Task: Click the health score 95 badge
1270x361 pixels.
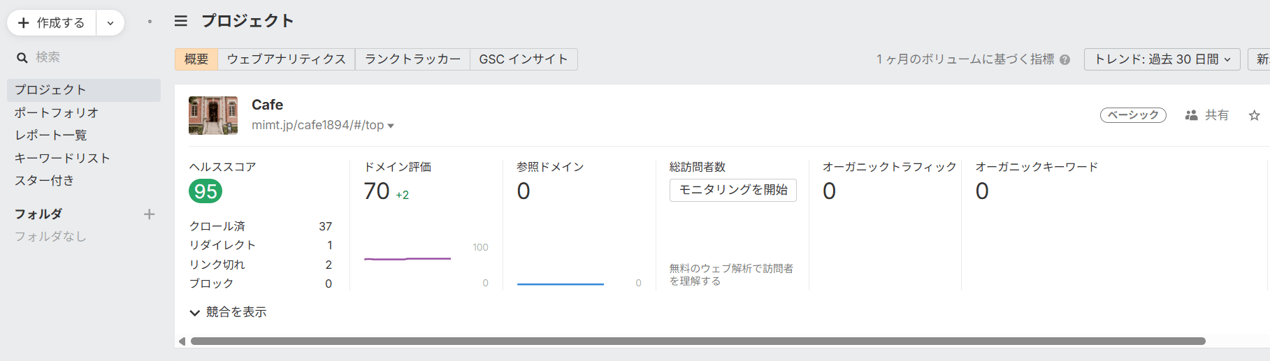Action: point(205,191)
